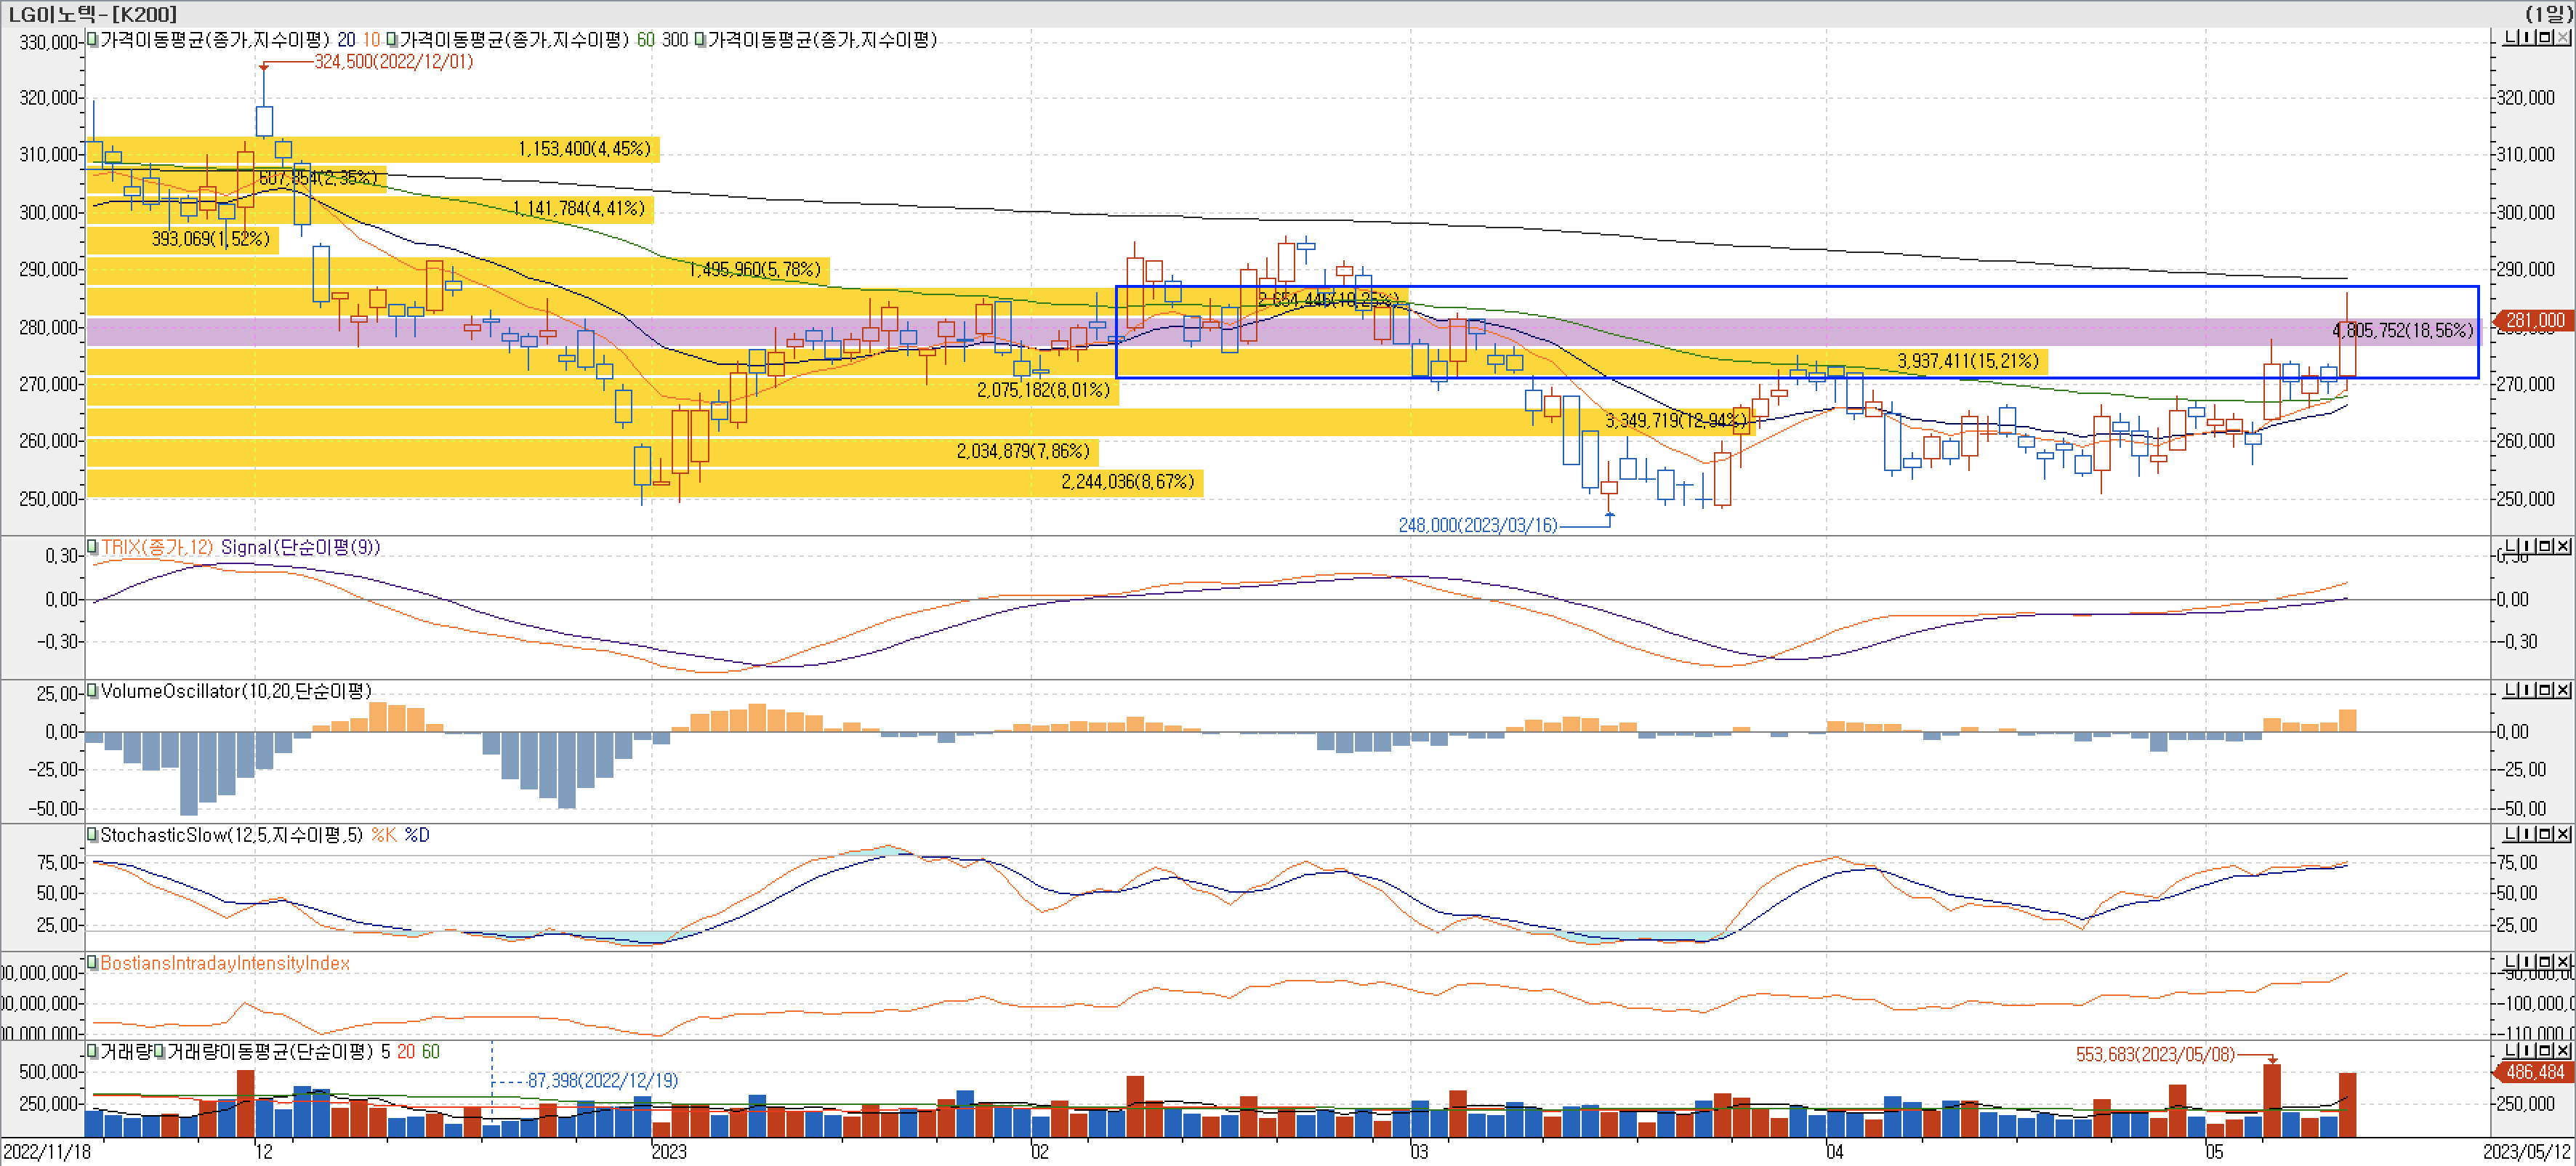The height and width of the screenshot is (1166, 2576).
Task: Toggle the BostiansIntradayIntensityIndex legend box
Action: pyautogui.click(x=93, y=963)
